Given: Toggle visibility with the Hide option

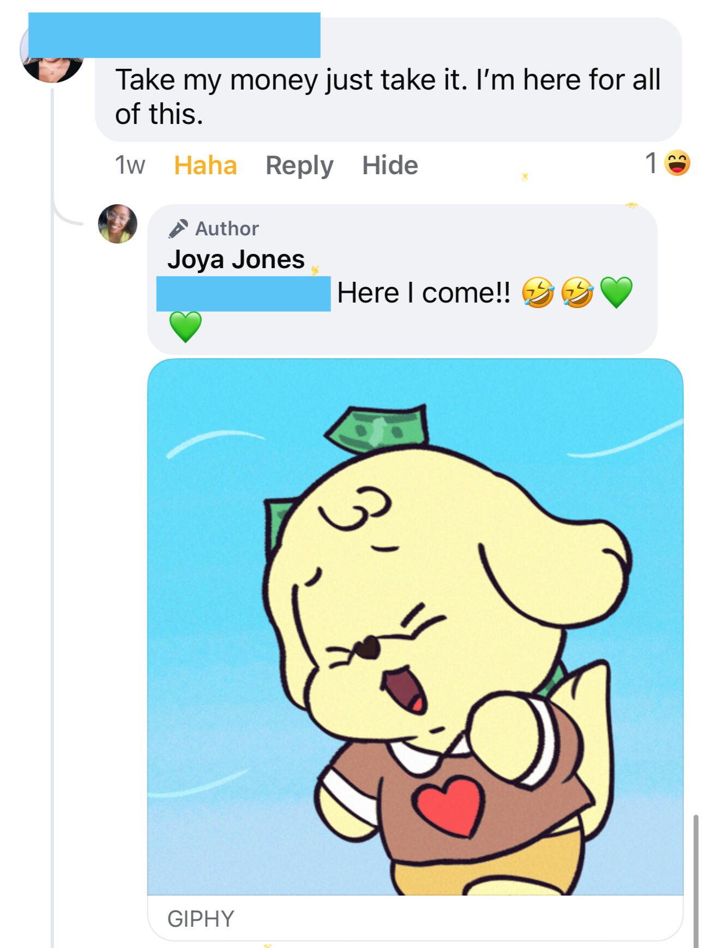Looking at the screenshot, I should [x=390, y=165].
